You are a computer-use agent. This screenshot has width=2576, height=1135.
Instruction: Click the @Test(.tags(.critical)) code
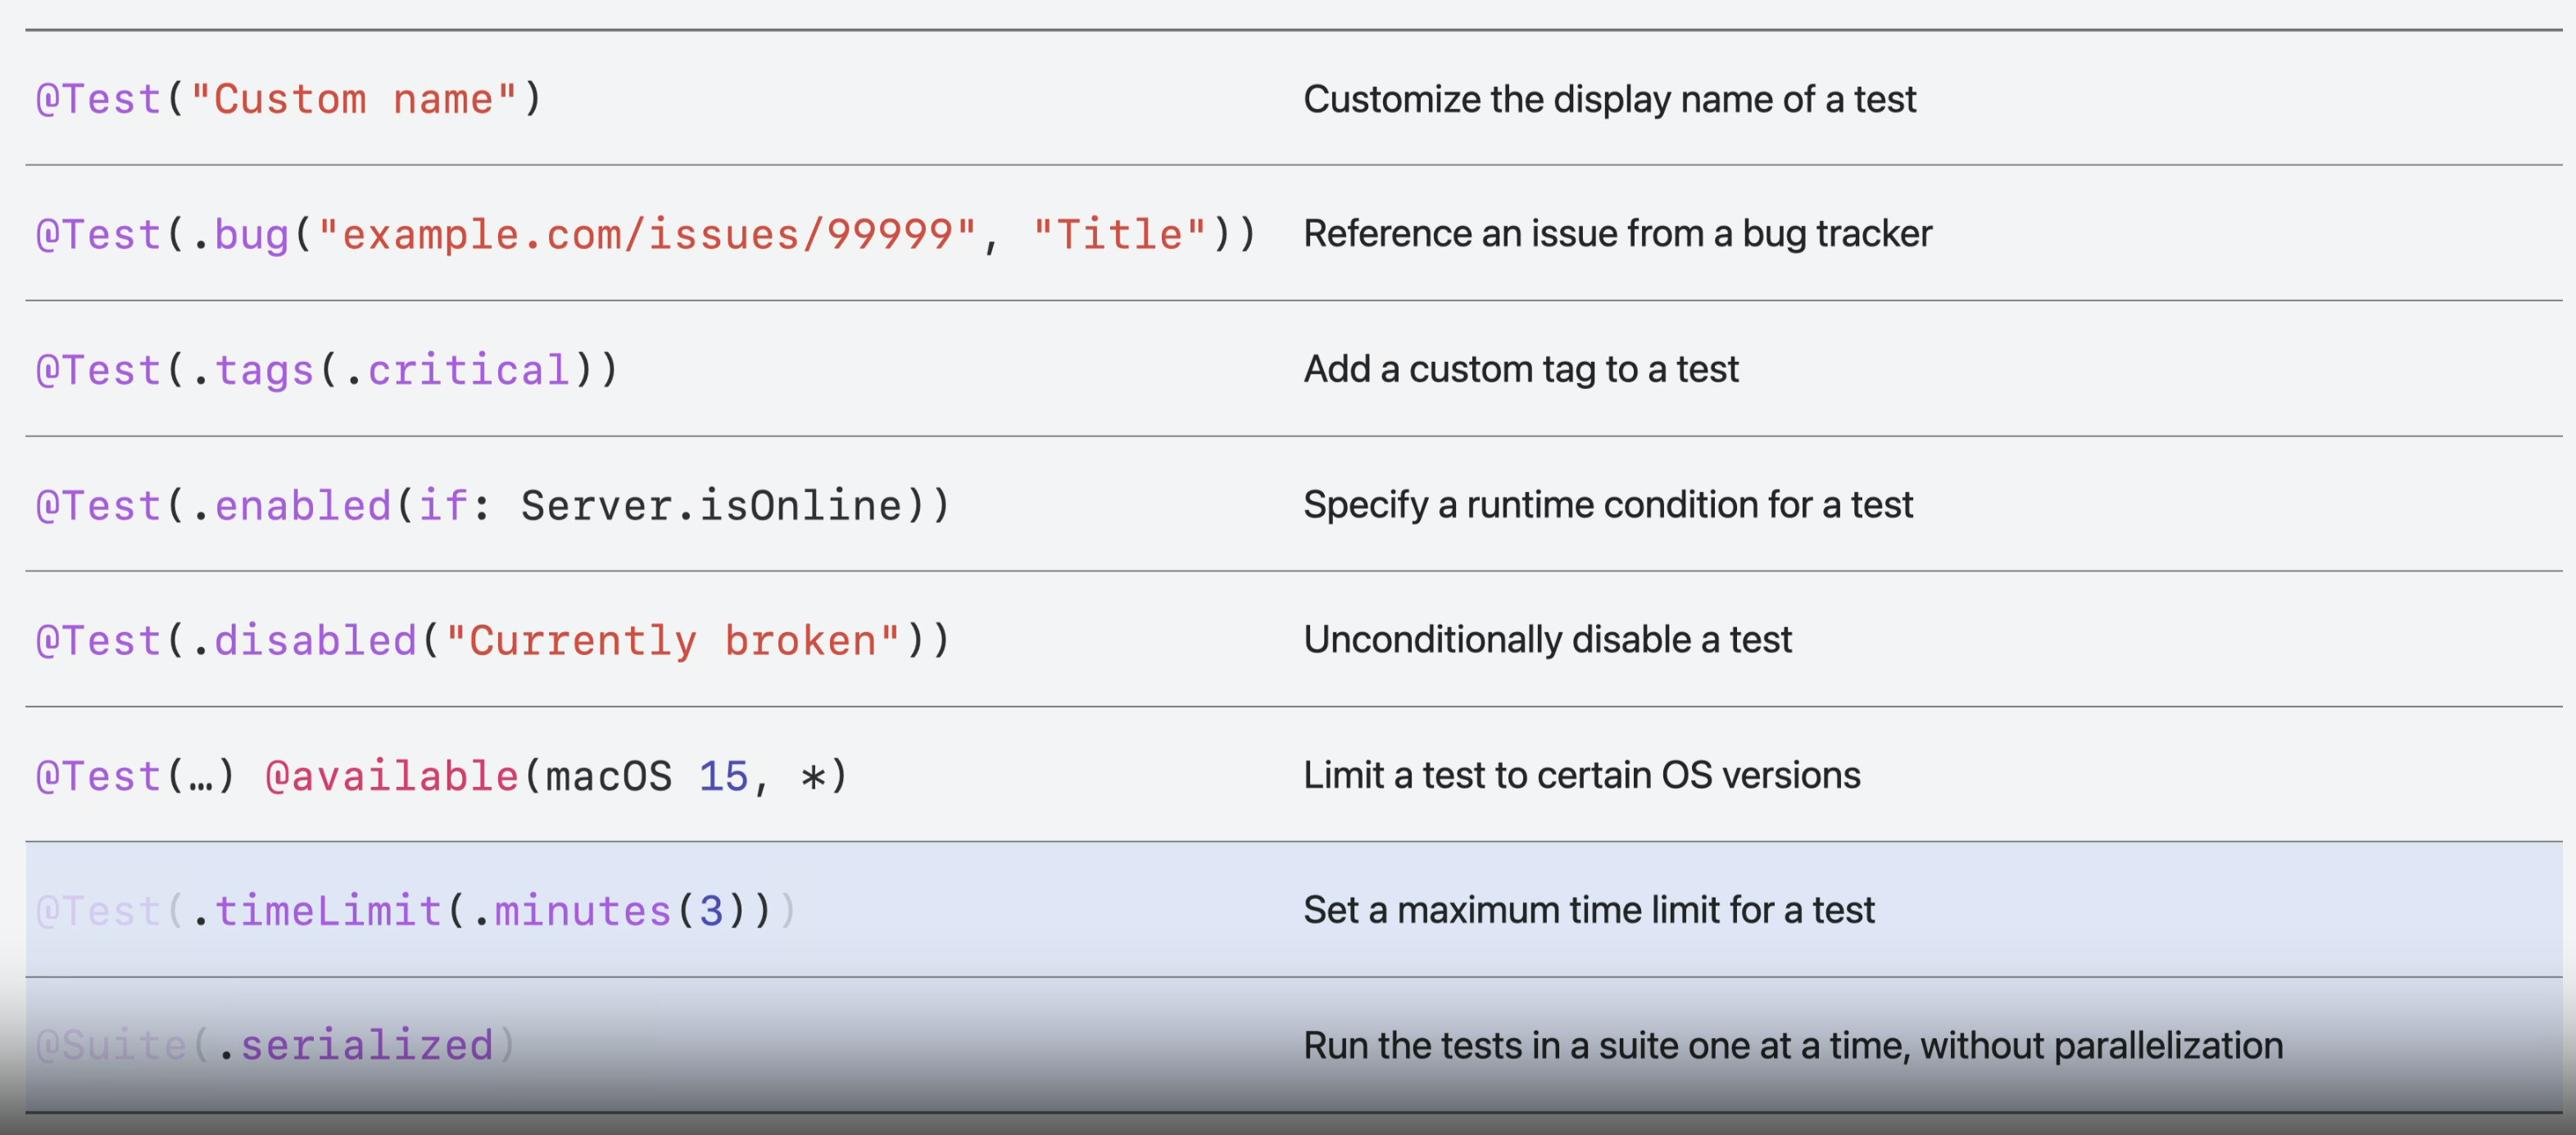click(x=327, y=371)
